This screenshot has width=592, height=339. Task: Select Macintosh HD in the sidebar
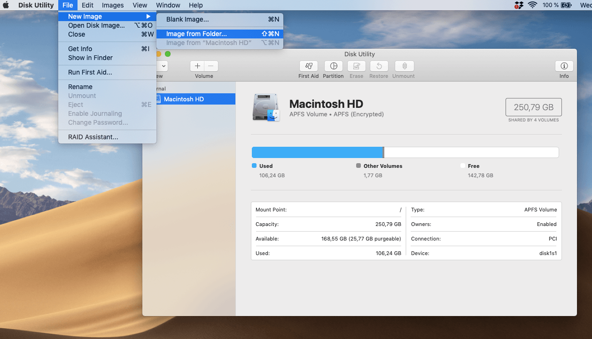[x=184, y=99]
